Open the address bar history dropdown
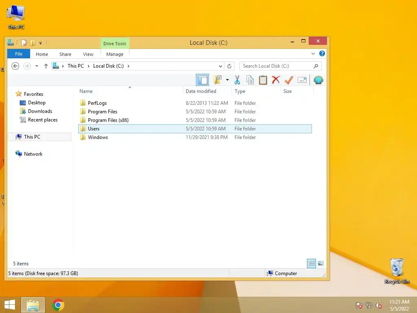 (x=220, y=66)
